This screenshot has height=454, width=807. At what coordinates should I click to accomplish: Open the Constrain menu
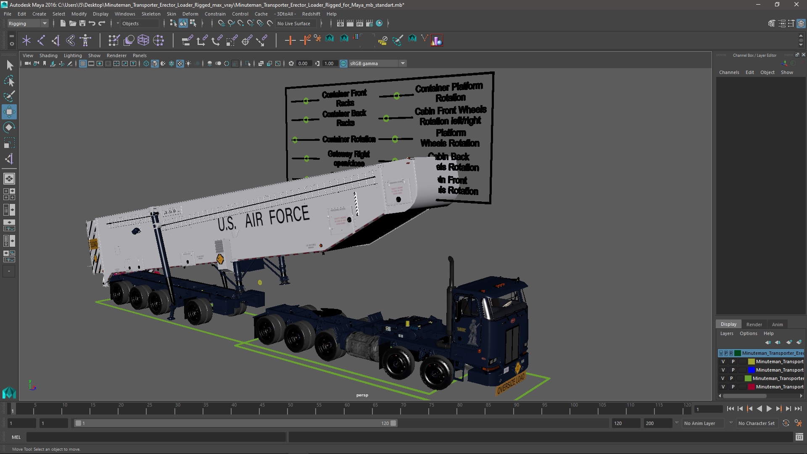point(215,14)
